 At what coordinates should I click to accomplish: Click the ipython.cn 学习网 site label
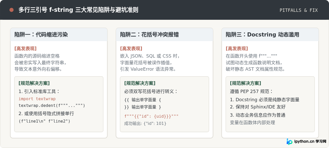click(x=310, y=141)
